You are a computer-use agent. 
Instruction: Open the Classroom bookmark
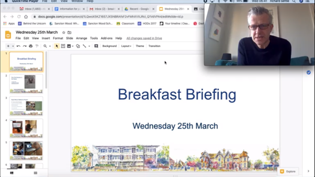pyautogui.click(x=126, y=23)
